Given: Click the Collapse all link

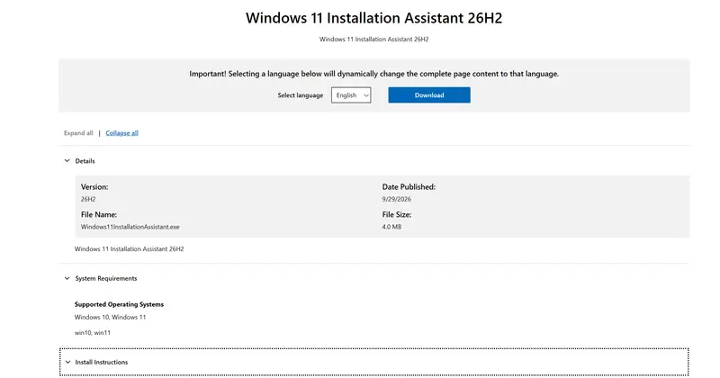Looking at the screenshot, I should pos(121,132).
